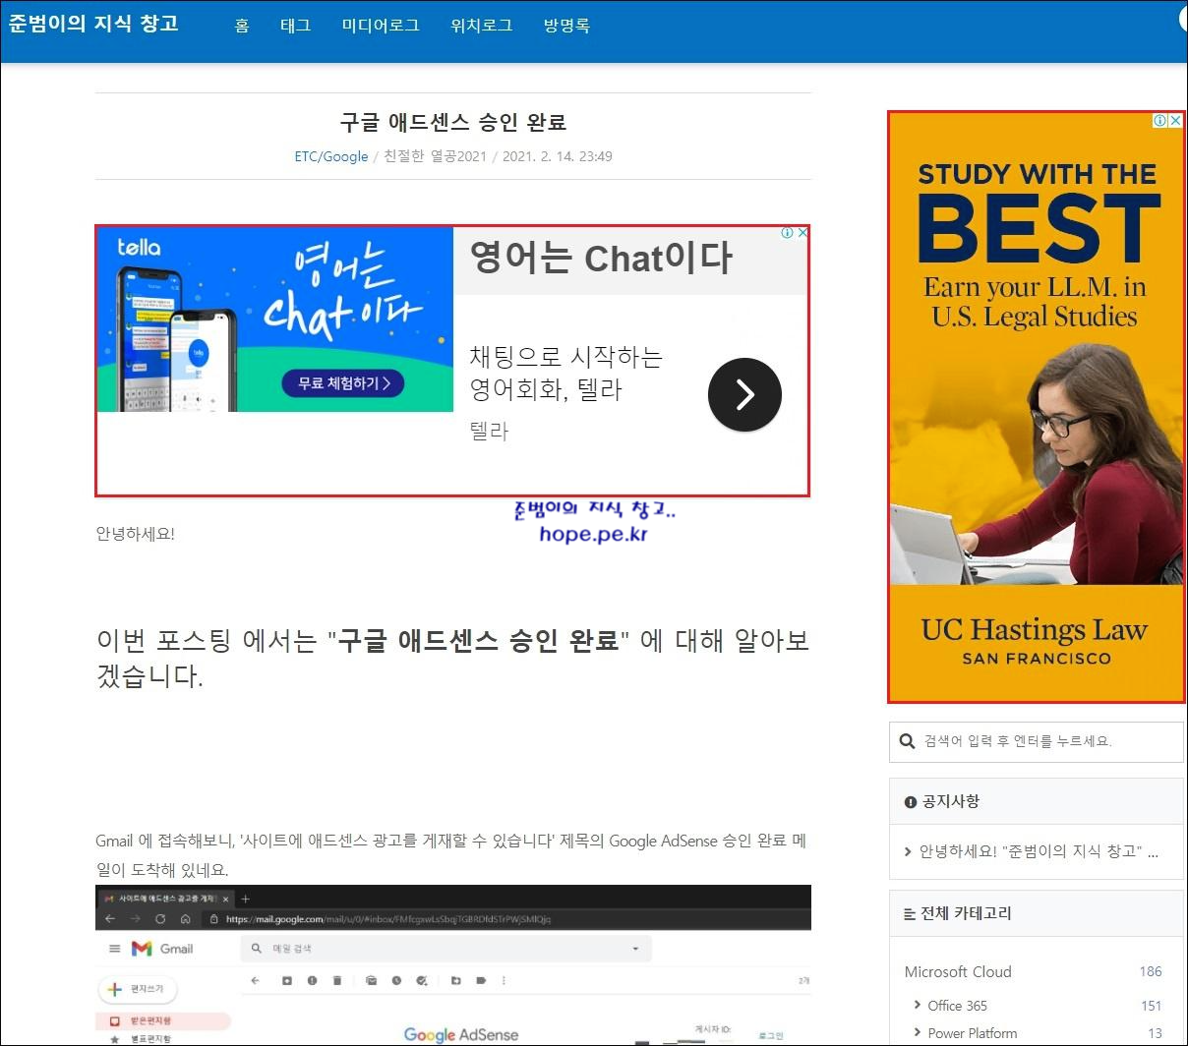1188x1046 pixels.
Task: Dismiss the UC Hastings sidebar ad with its X
Action: pos(1175,120)
